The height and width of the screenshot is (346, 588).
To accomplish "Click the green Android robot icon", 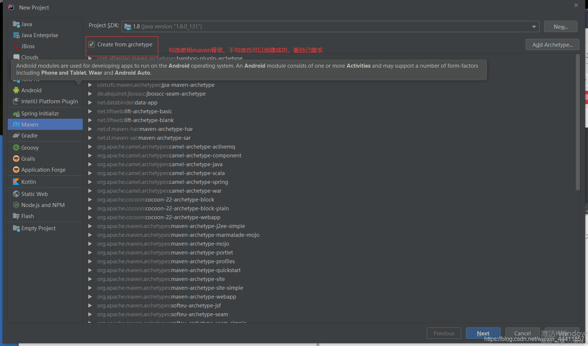I will point(16,90).
